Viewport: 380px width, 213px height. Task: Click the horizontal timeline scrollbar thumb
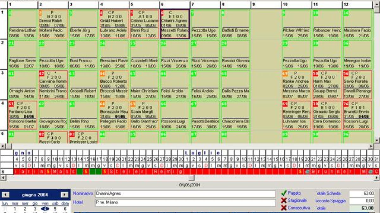pos(191,178)
